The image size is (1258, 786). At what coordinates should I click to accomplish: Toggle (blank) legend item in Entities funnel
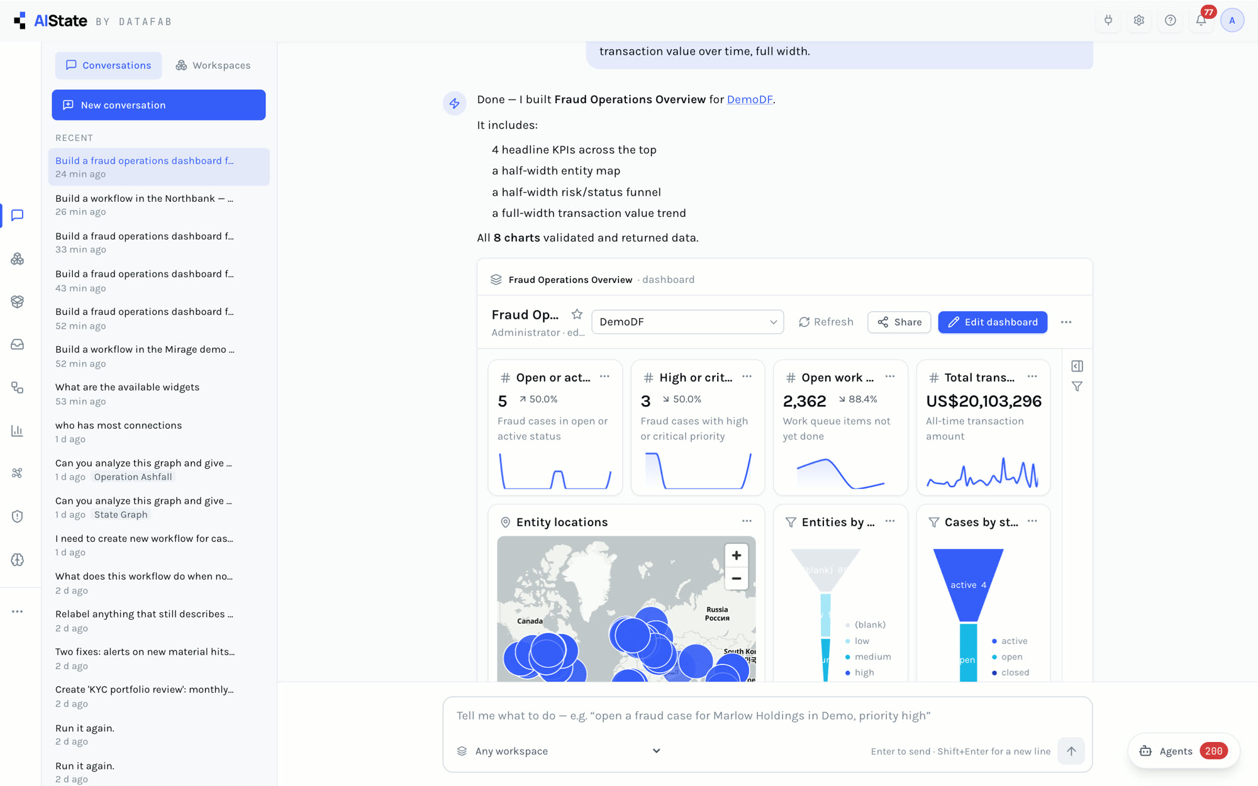pos(866,624)
